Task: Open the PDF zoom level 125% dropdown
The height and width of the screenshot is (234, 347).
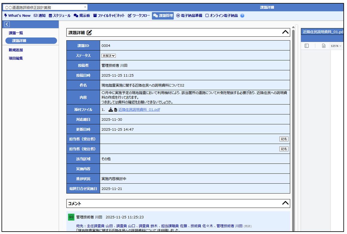Action: (336, 46)
